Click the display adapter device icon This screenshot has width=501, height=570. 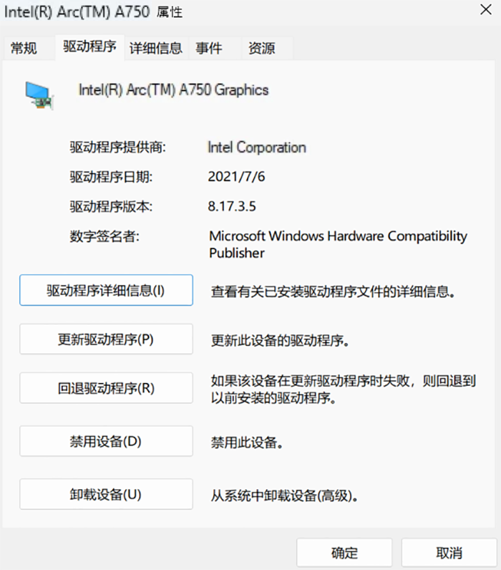(39, 95)
